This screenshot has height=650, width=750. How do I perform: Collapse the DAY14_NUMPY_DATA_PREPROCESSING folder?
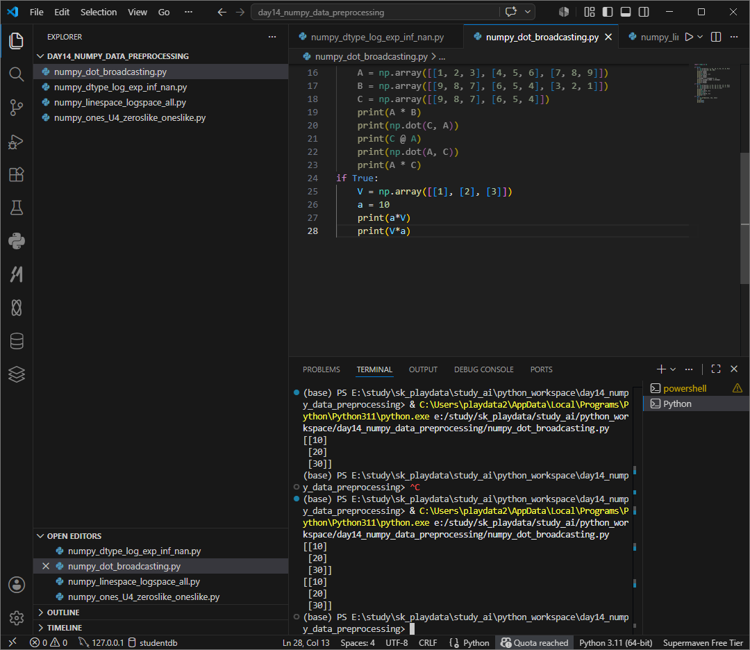(117, 56)
